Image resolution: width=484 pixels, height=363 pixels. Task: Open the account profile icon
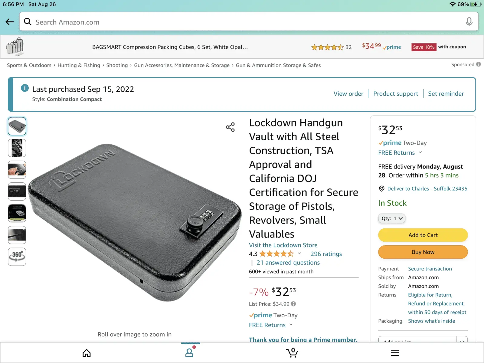(189, 353)
